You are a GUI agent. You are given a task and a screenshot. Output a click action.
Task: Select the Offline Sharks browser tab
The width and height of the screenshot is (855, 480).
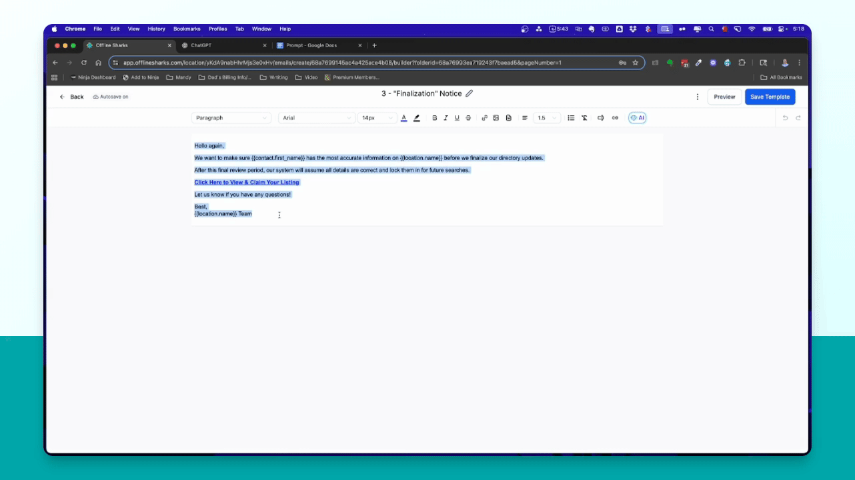pos(129,45)
